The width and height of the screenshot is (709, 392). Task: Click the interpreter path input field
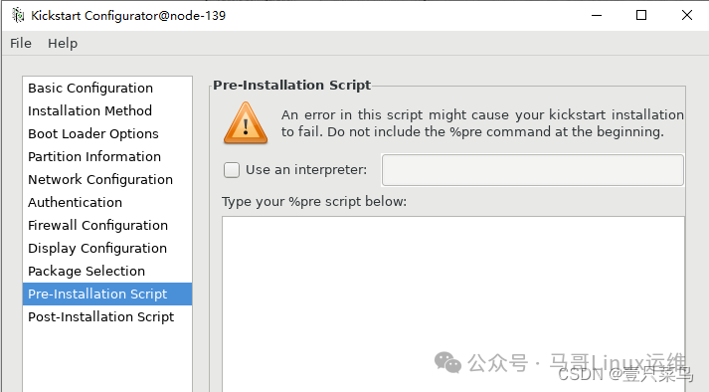(533, 170)
